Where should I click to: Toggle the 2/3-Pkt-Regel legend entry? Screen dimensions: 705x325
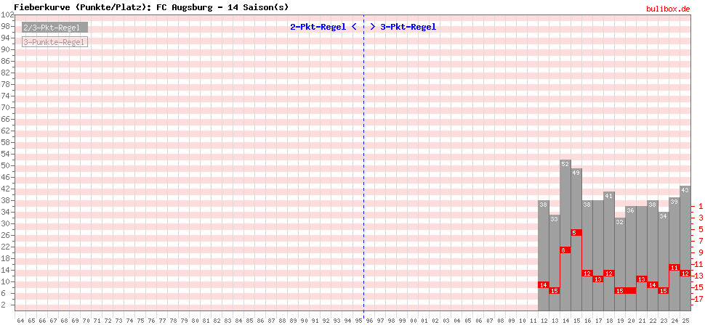55,28
